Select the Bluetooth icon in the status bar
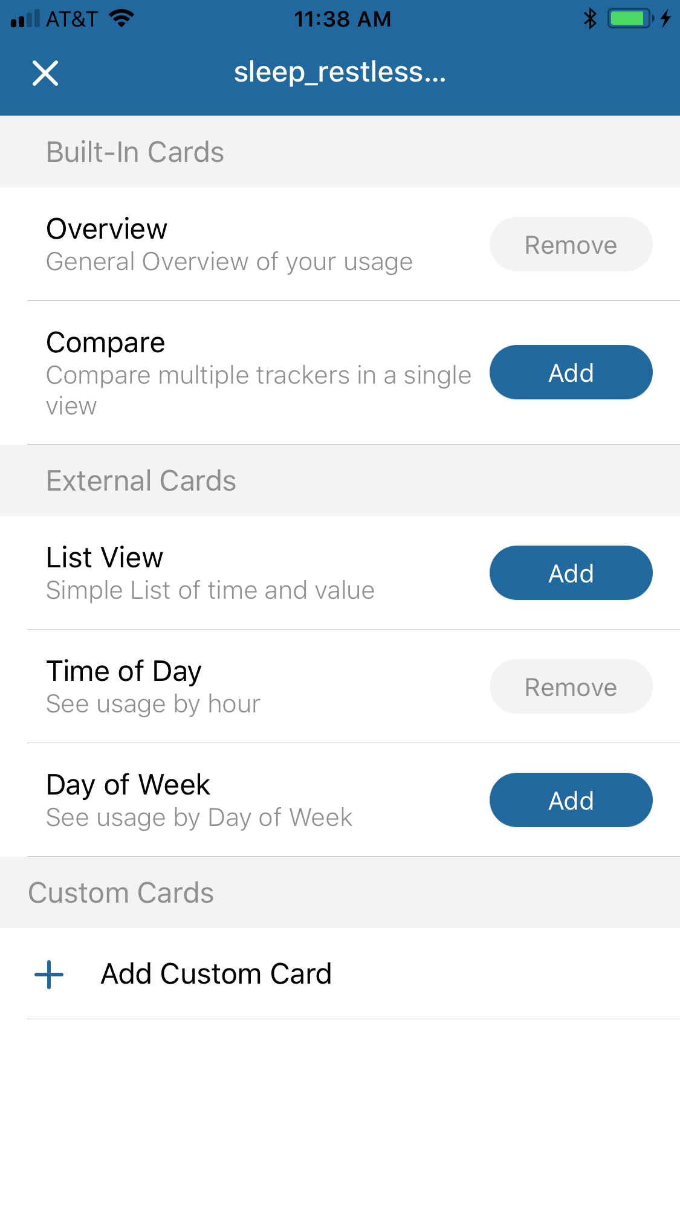 point(589,18)
